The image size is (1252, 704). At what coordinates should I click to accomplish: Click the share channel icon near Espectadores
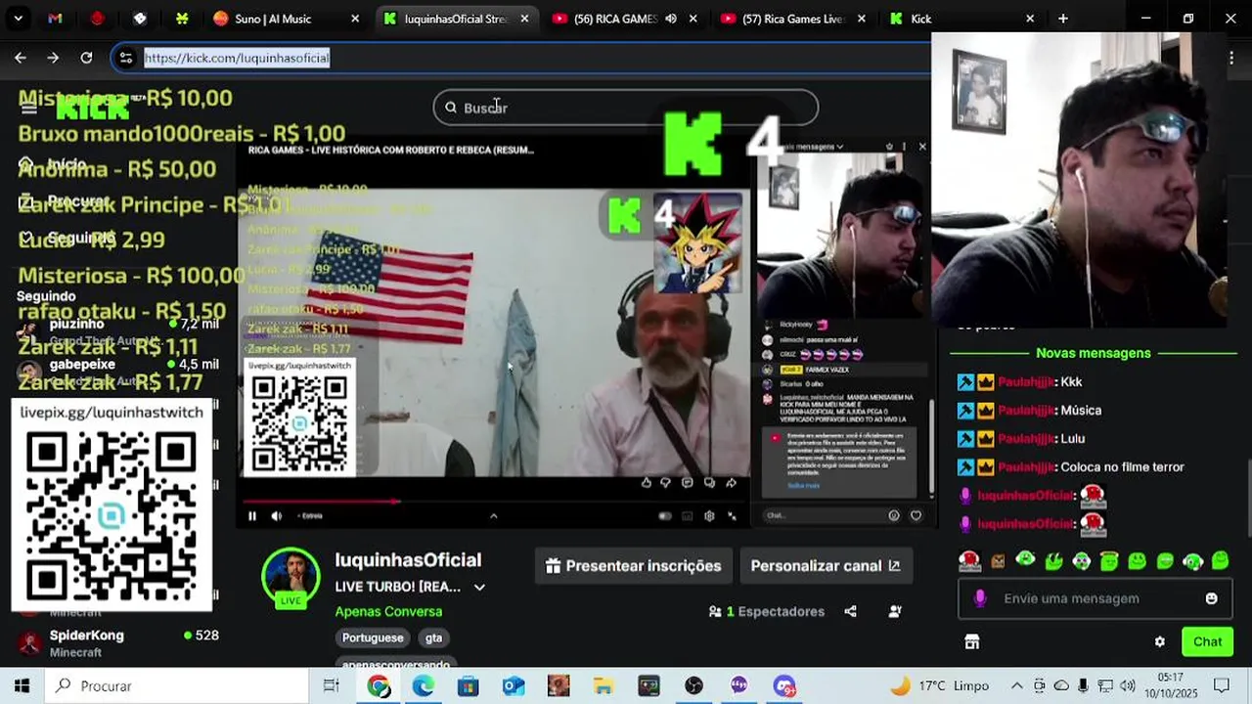(850, 612)
